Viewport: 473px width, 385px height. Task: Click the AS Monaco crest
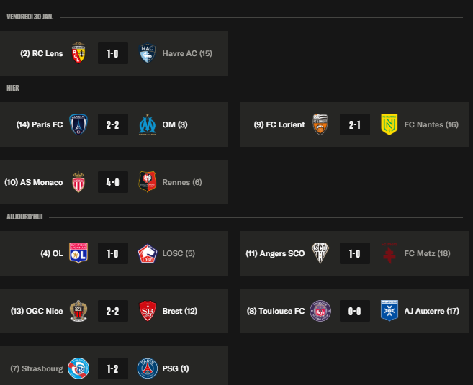click(78, 182)
